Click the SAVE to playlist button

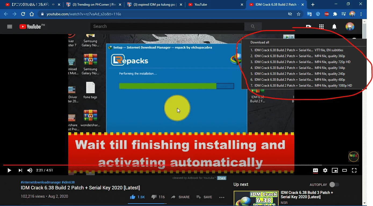click(x=204, y=197)
